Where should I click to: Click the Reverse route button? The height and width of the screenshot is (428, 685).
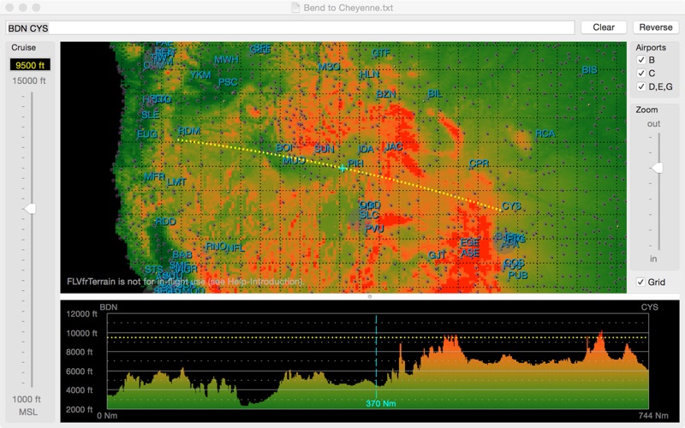[x=655, y=27]
